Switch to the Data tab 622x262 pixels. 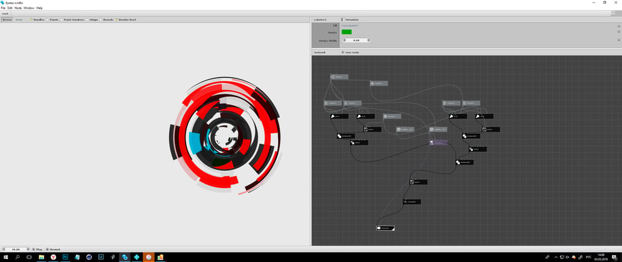pos(19,19)
